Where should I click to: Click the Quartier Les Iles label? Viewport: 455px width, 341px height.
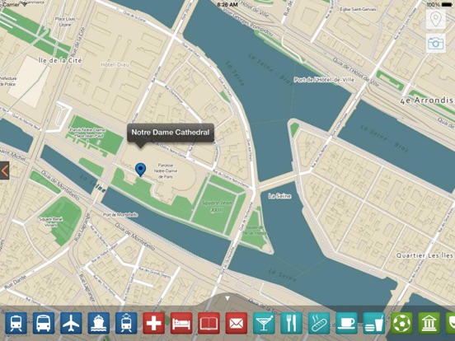[425, 255]
